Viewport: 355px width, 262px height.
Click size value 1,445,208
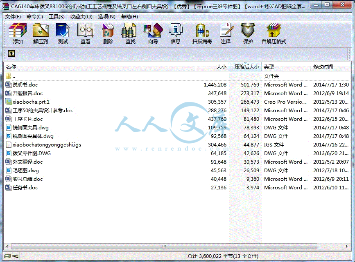(215, 84)
